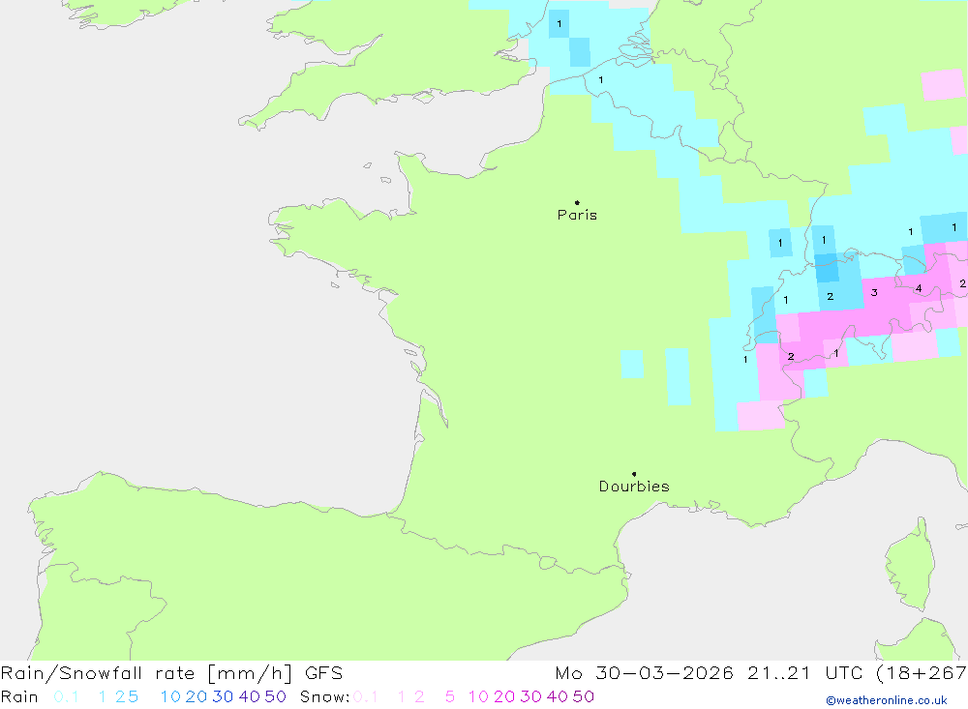This screenshot has width=968, height=709.
Task: Click the 'Rain' legend label
Action: coord(19,696)
